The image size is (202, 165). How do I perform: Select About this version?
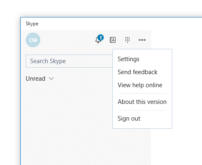142,102
